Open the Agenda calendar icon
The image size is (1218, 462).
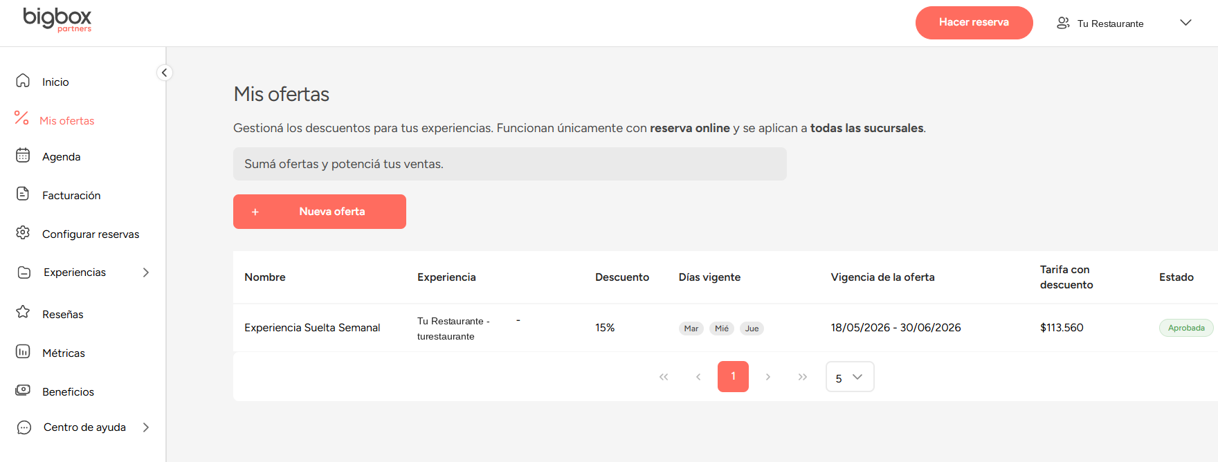(23, 156)
